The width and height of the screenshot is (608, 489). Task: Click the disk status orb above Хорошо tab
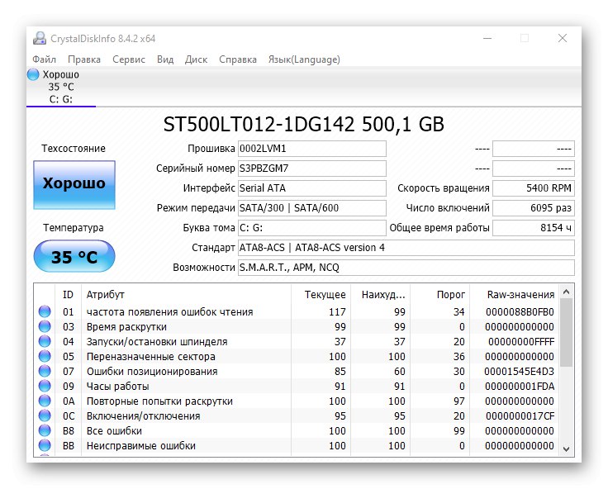pos(33,74)
